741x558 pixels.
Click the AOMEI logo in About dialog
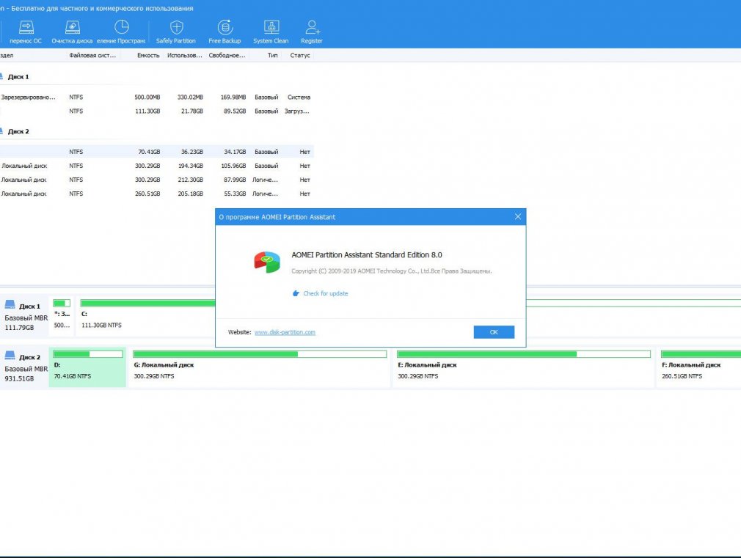click(267, 263)
